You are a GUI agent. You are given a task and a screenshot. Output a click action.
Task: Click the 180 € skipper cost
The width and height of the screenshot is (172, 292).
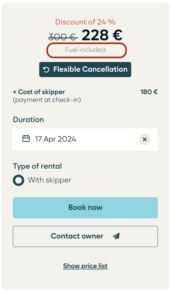pyautogui.click(x=149, y=92)
